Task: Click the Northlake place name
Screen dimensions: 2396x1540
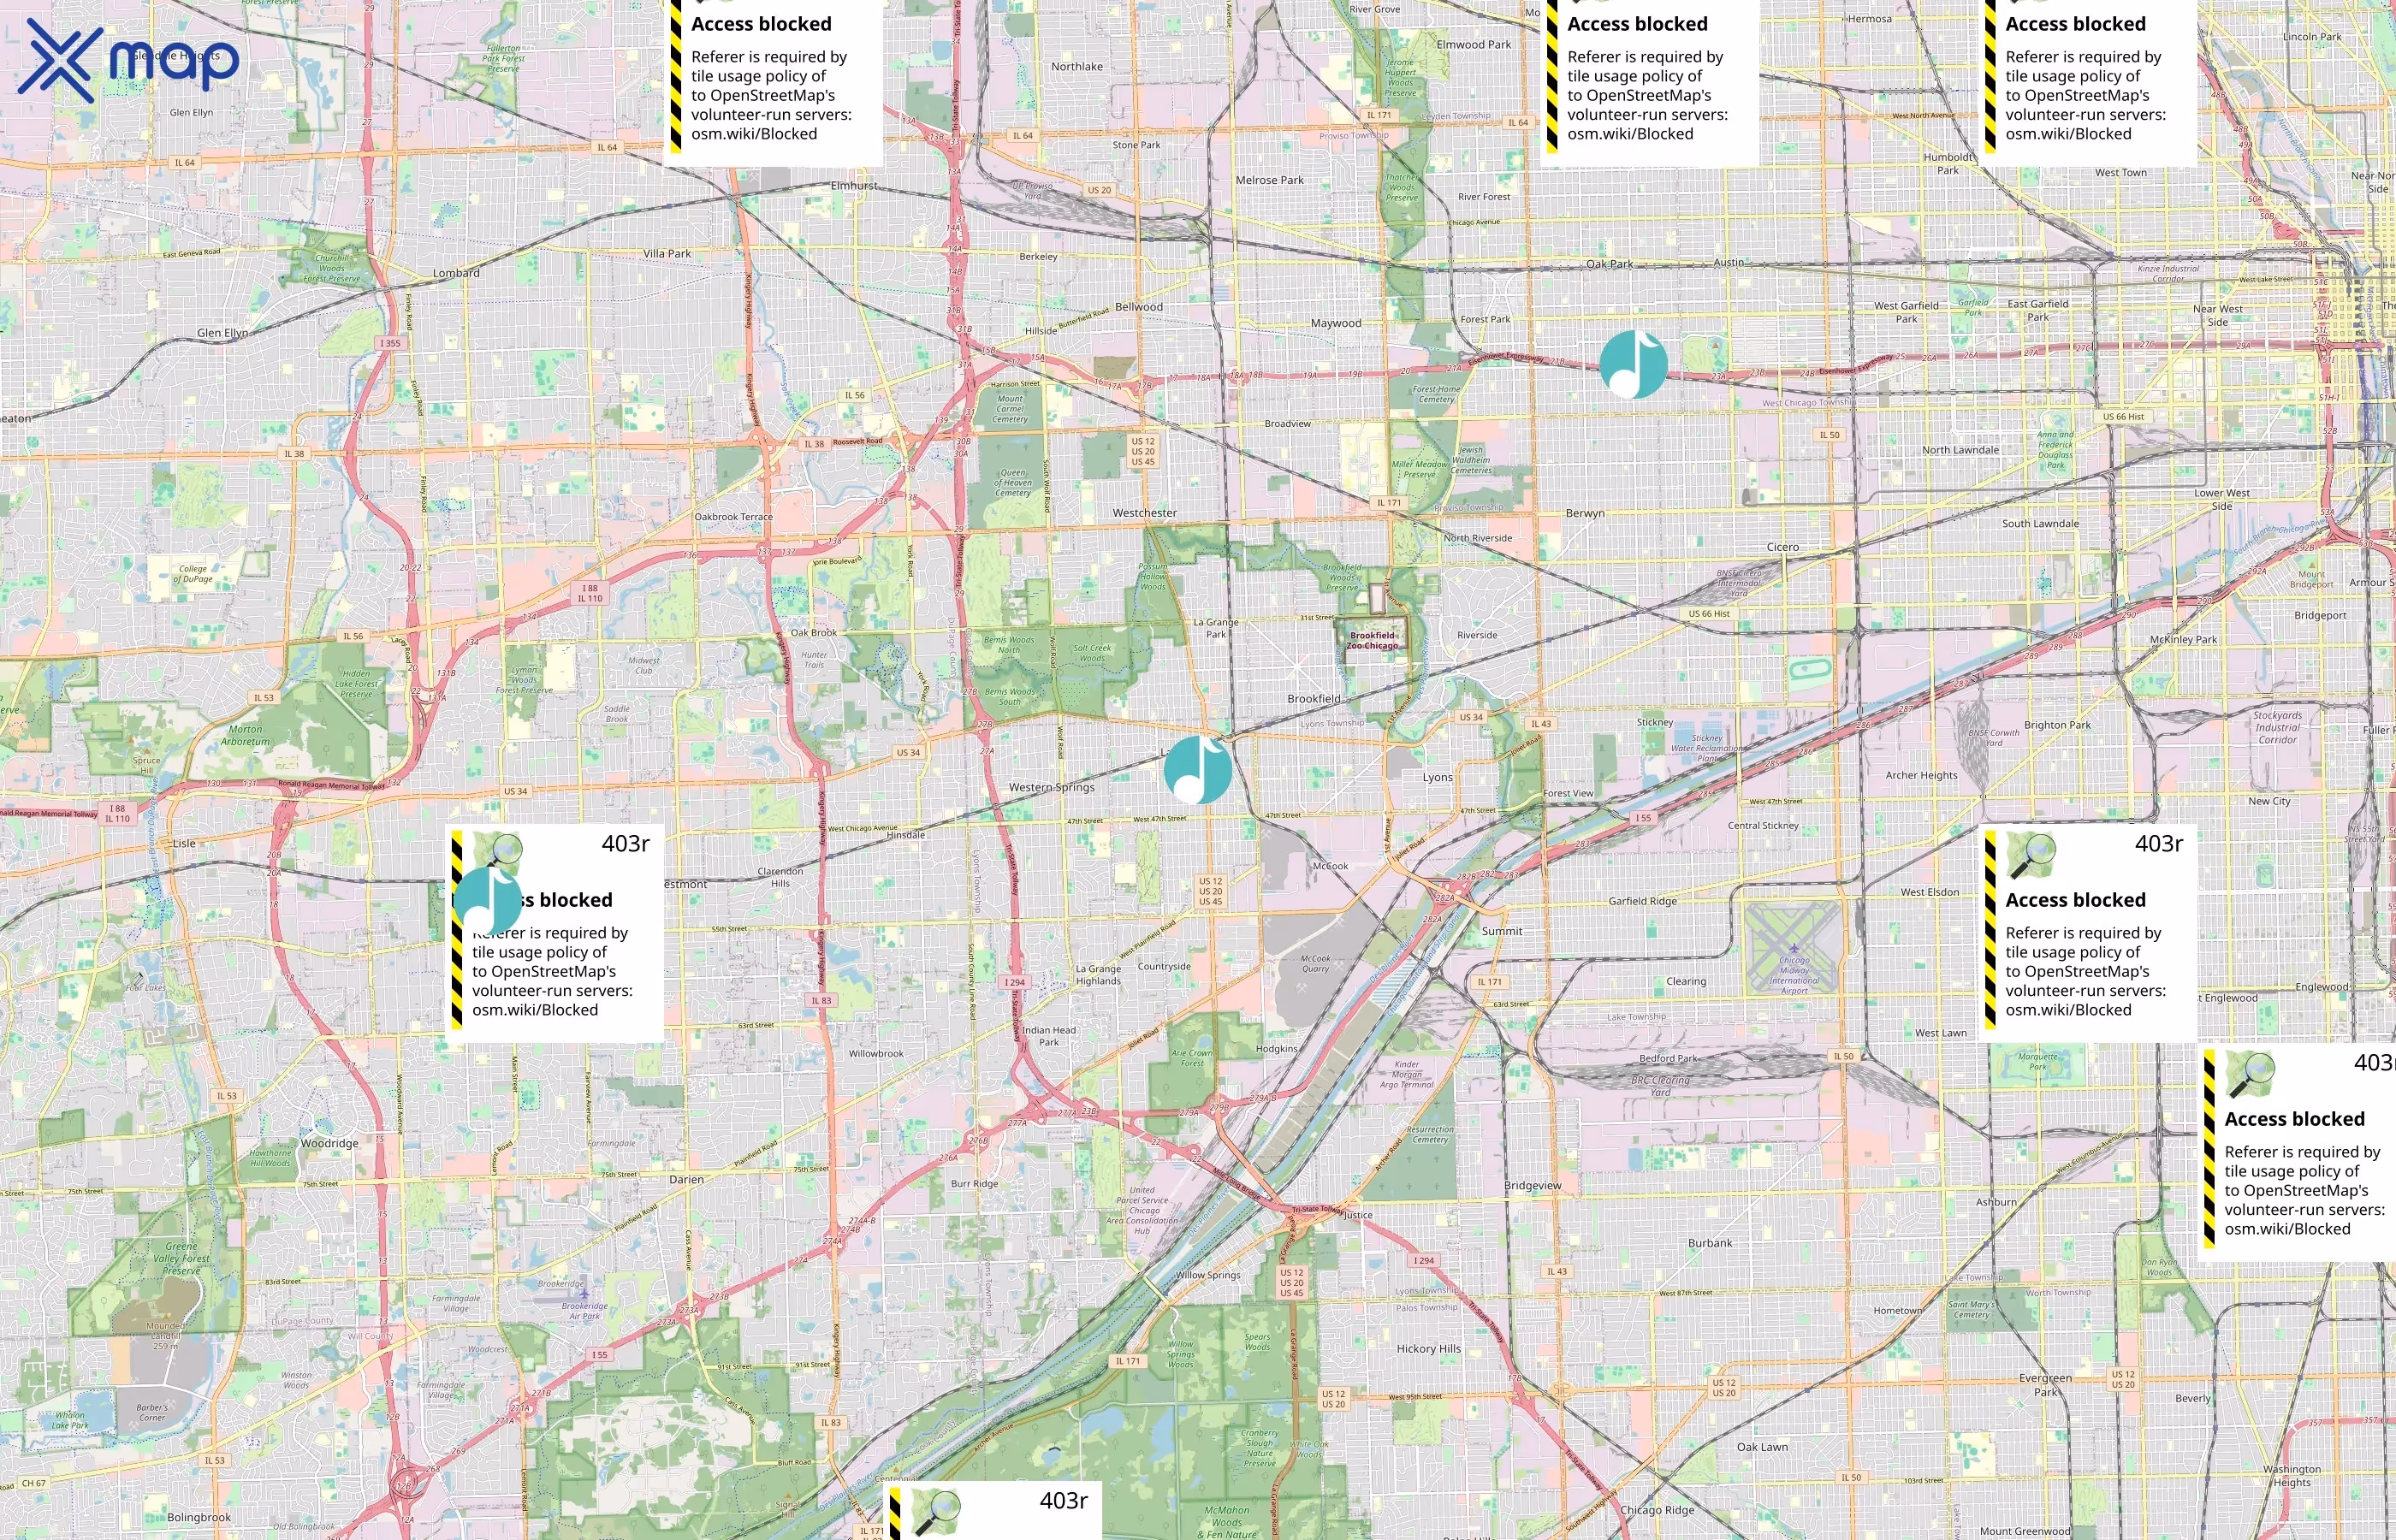Action: [1077, 67]
